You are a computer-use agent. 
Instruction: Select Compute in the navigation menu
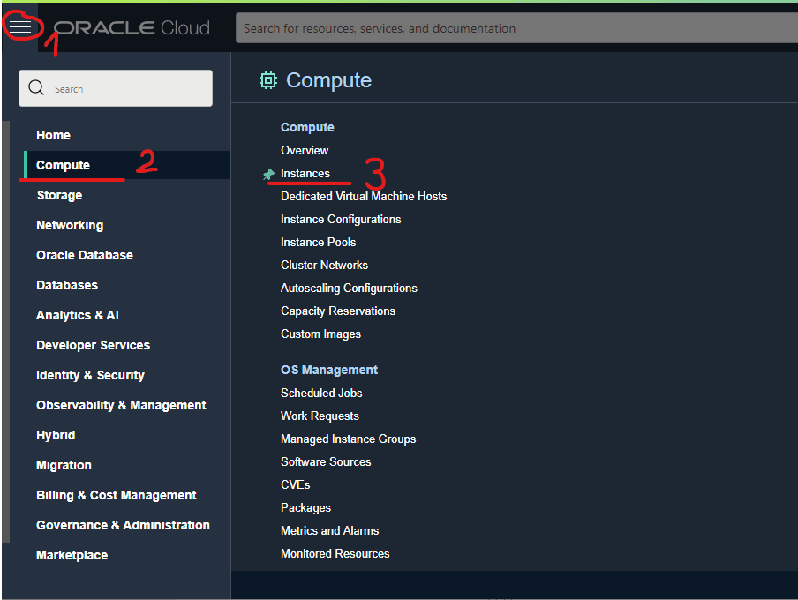tap(63, 165)
